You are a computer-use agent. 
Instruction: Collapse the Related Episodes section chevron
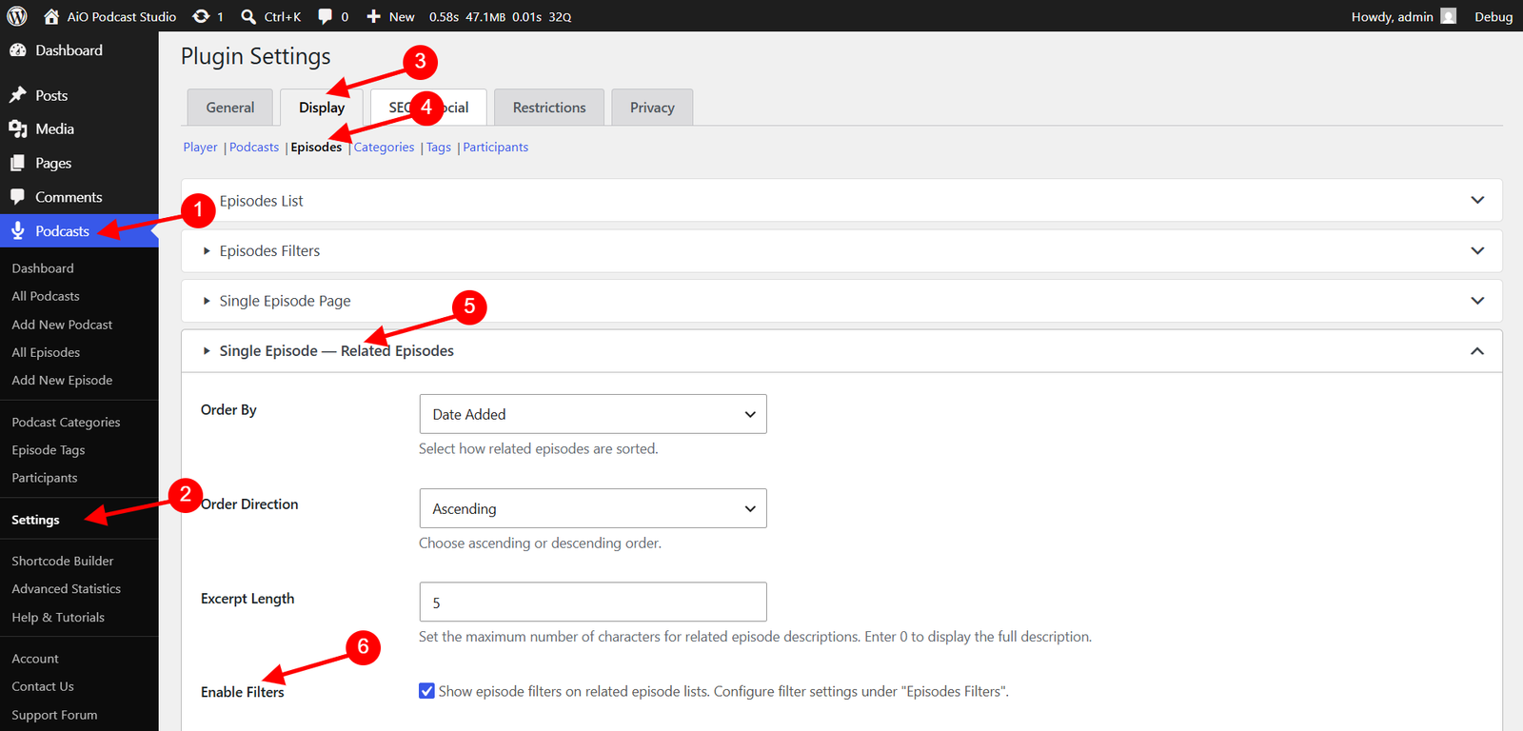click(1477, 351)
